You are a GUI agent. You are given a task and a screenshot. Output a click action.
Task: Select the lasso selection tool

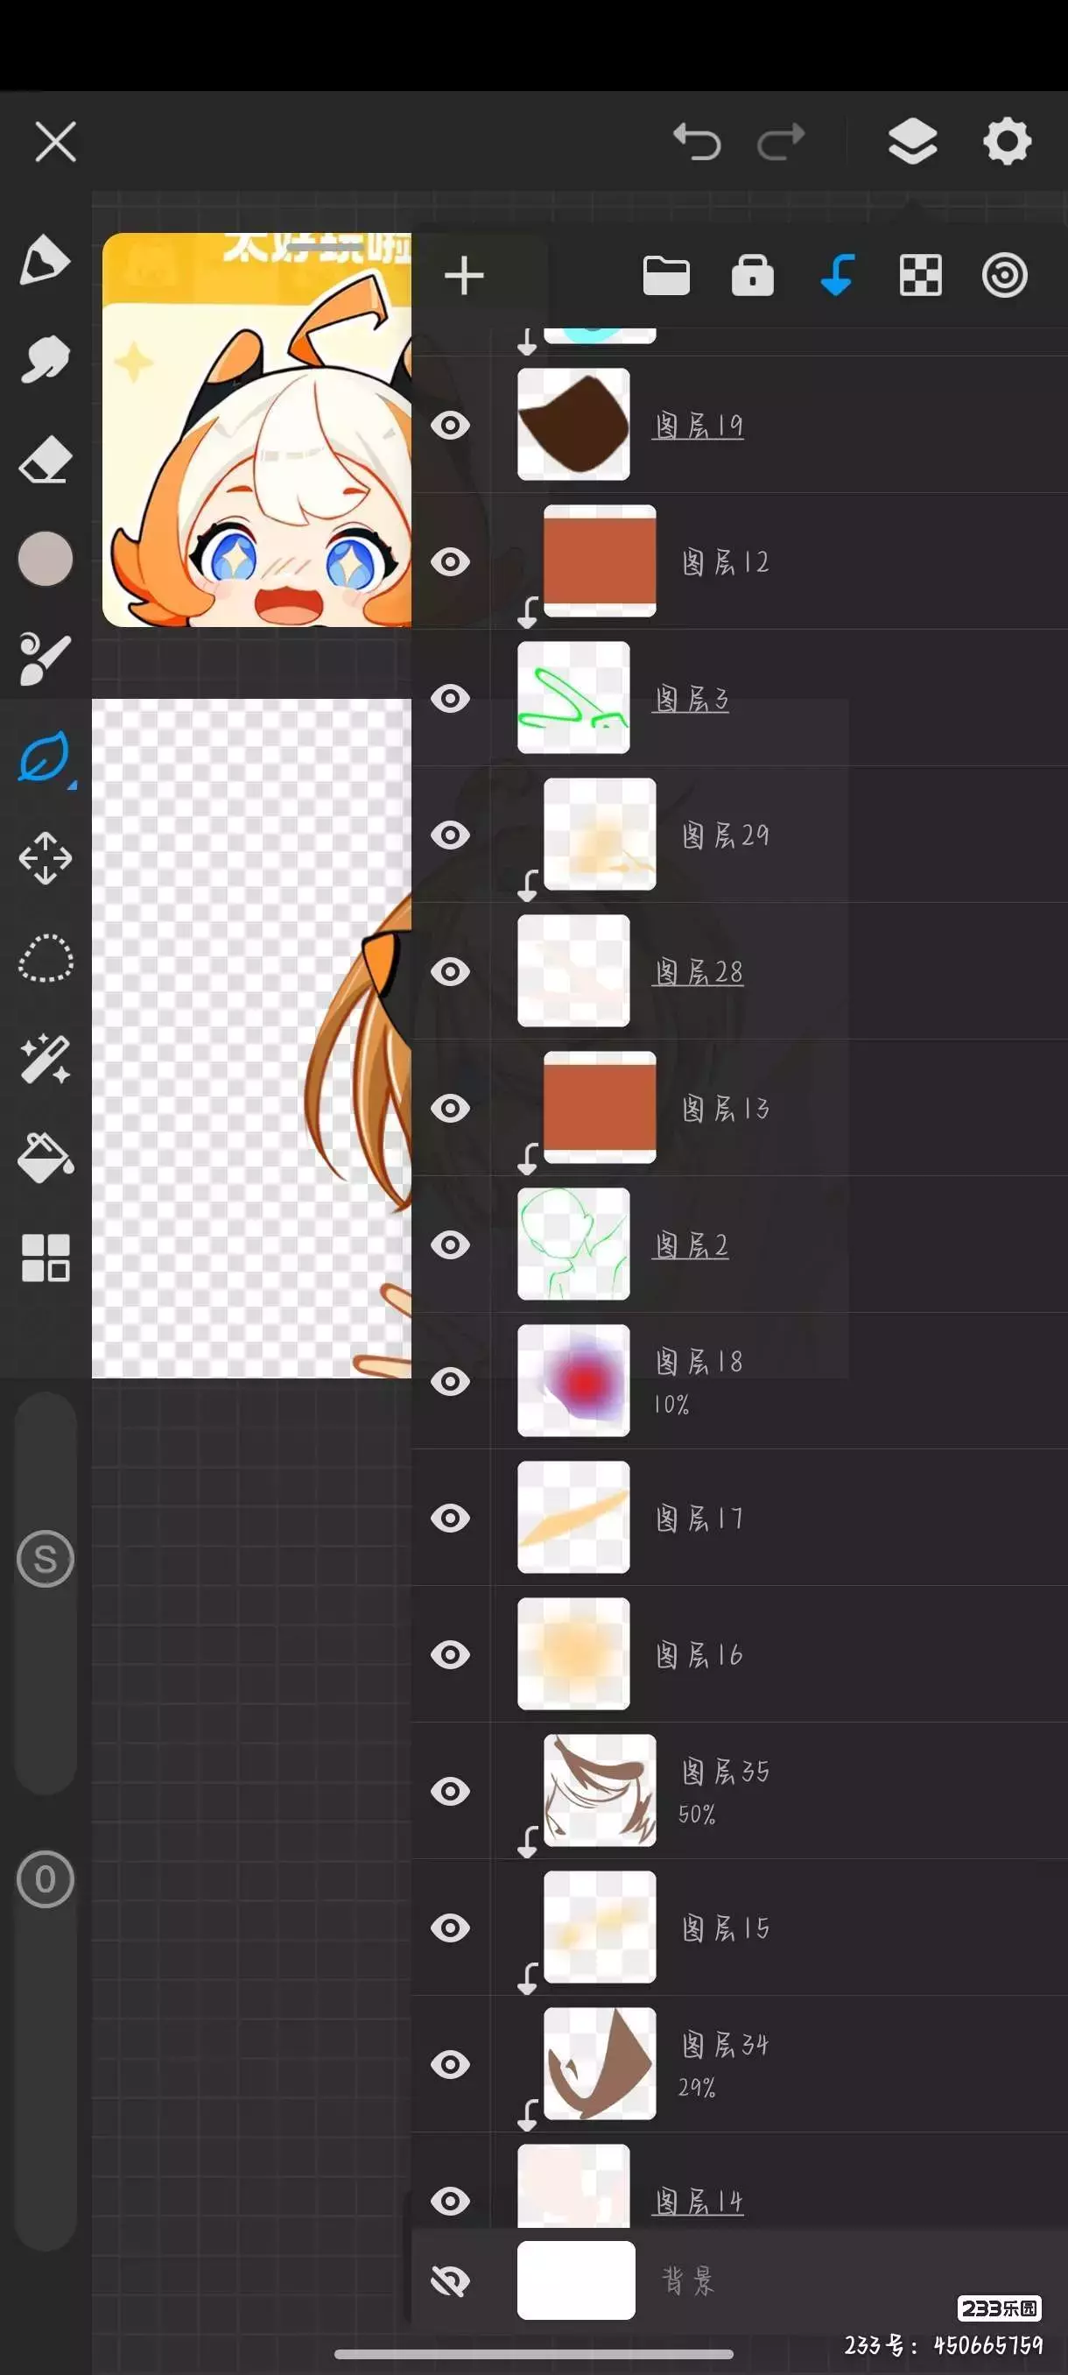pyautogui.click(x=46, y=959)
